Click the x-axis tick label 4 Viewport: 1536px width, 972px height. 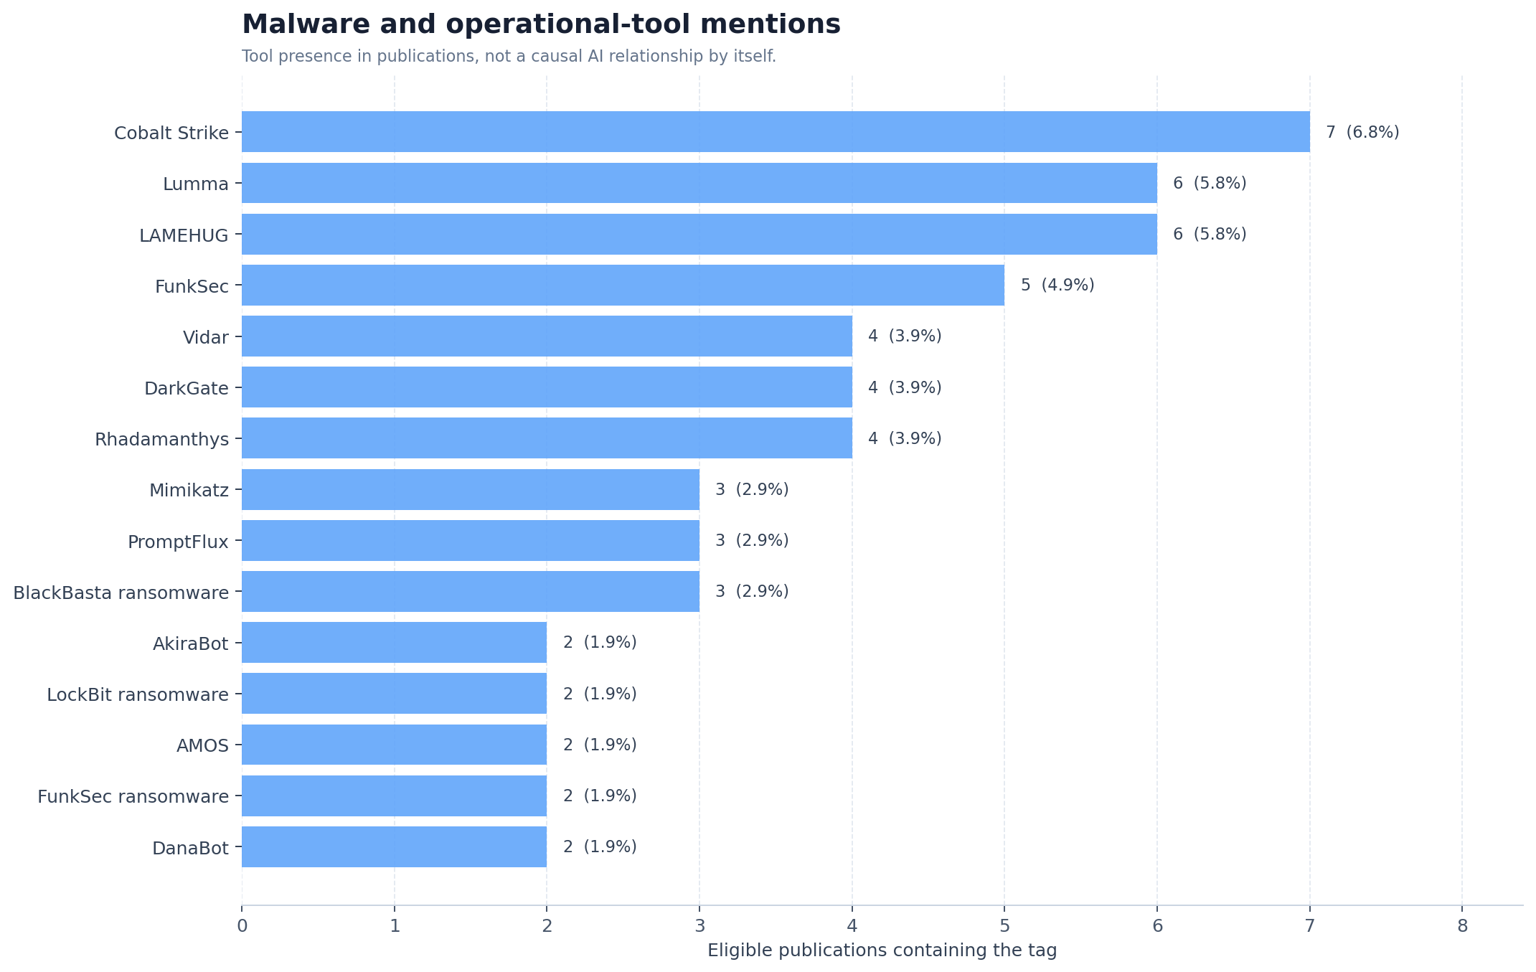[852, 926]
